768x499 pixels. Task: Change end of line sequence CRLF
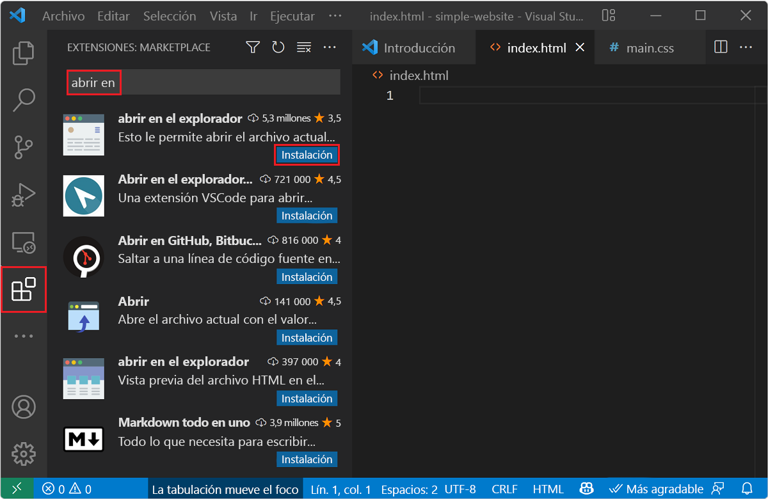tap(505, 489)
